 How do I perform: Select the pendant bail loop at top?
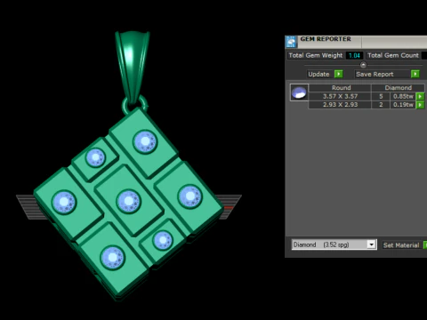pyautogui.click(x=133, y=68)
